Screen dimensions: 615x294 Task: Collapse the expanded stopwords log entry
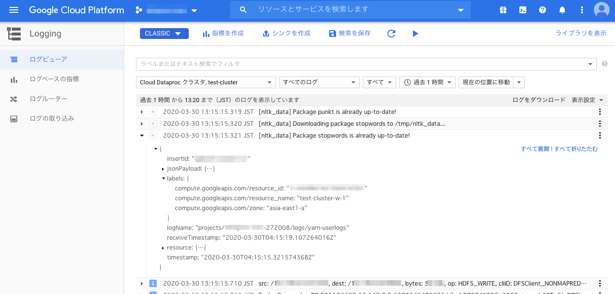pyautogui.click(x=141, y=135)
